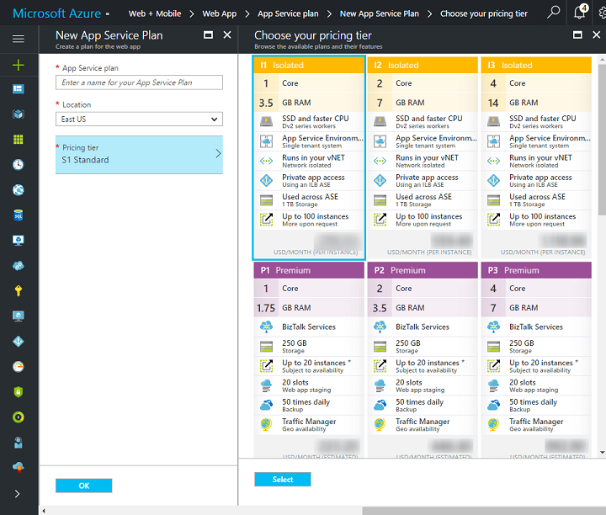Open the green shield Security Center icon
Viewport: 606px width, 515px height.
point(19,392)
